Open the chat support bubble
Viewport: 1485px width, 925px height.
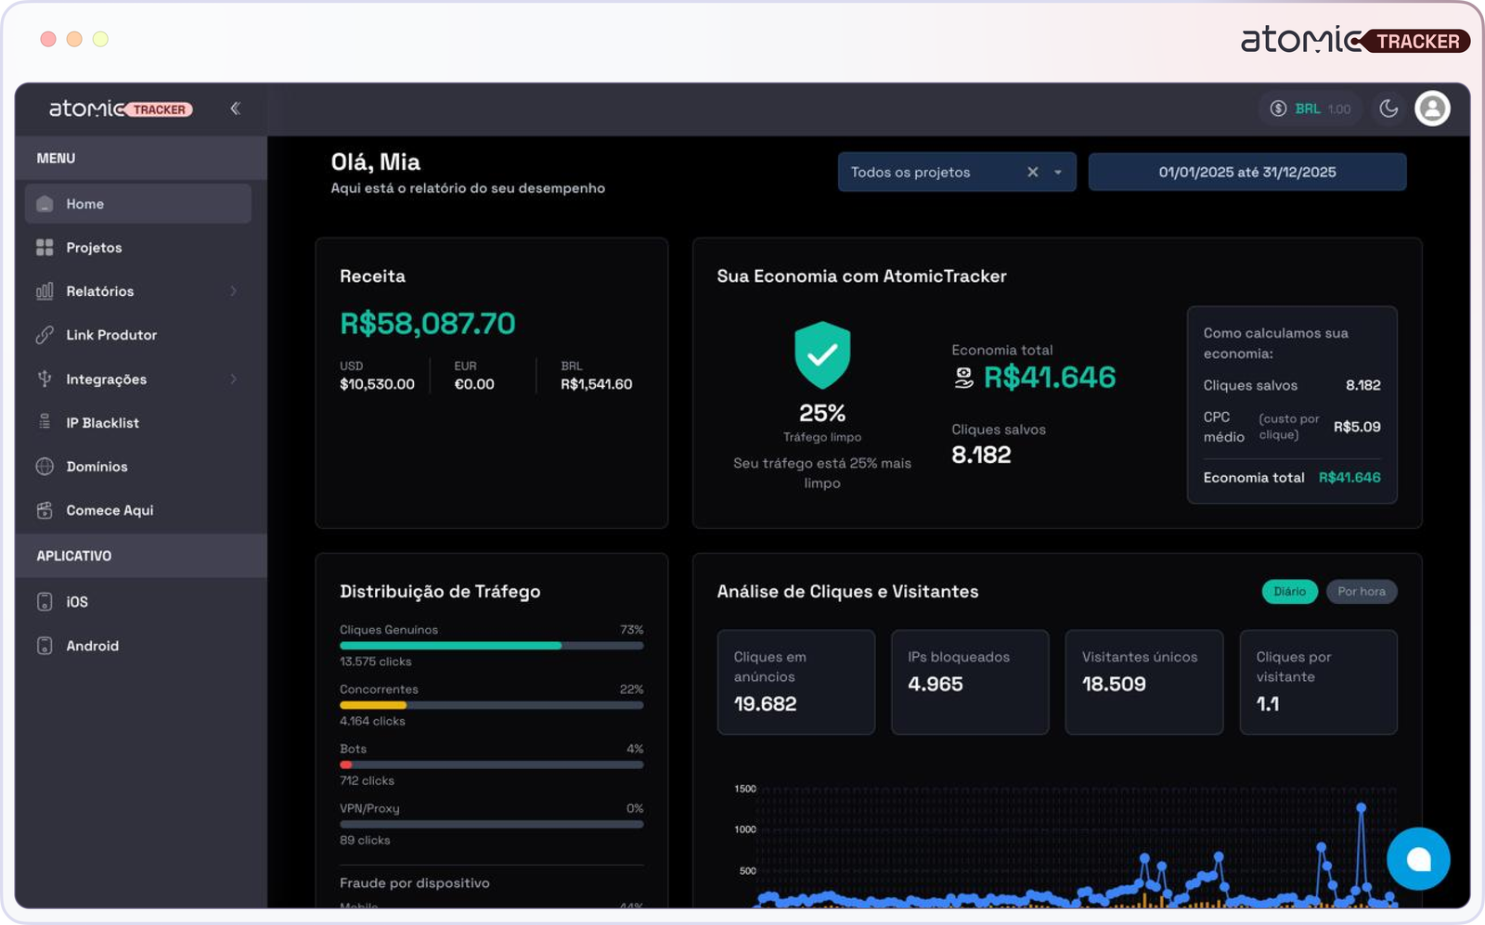[1417, 859]
